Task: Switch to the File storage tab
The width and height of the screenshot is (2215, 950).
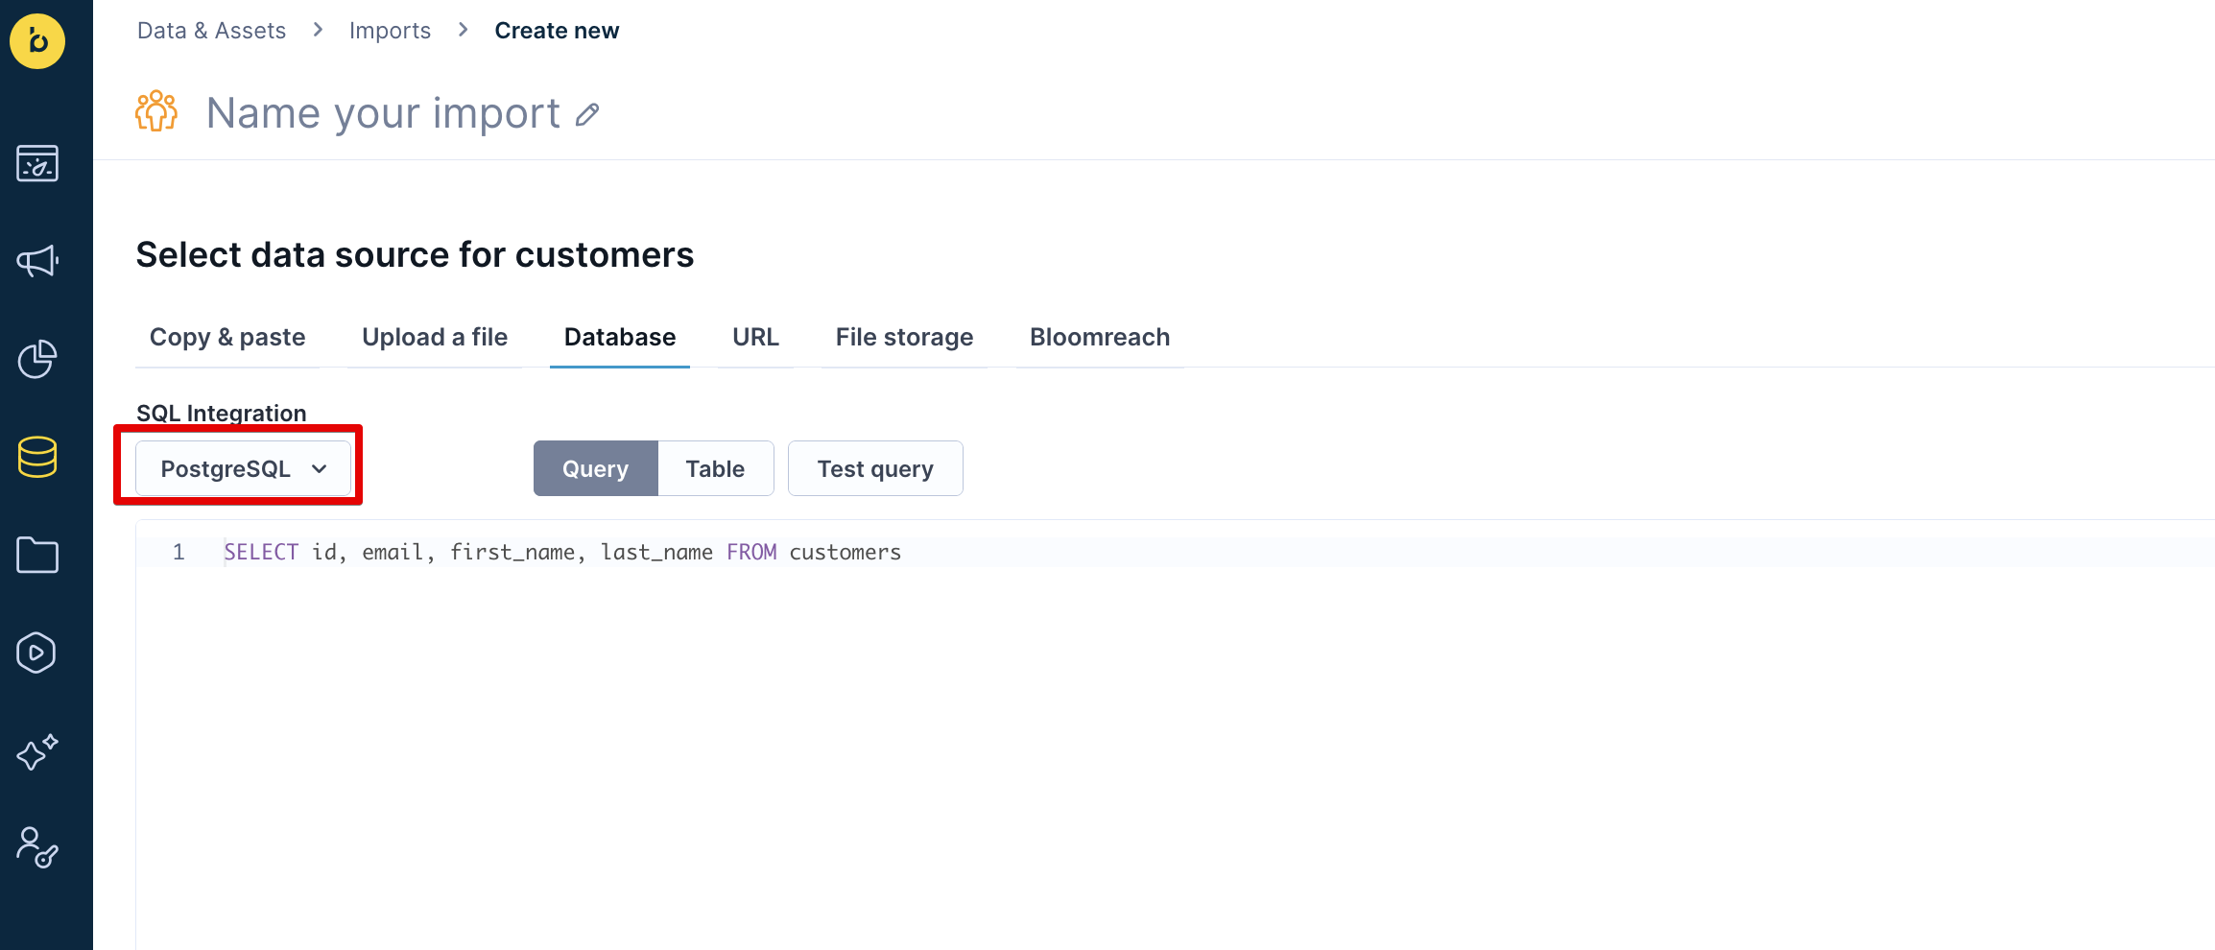Action: pos(904,337)
